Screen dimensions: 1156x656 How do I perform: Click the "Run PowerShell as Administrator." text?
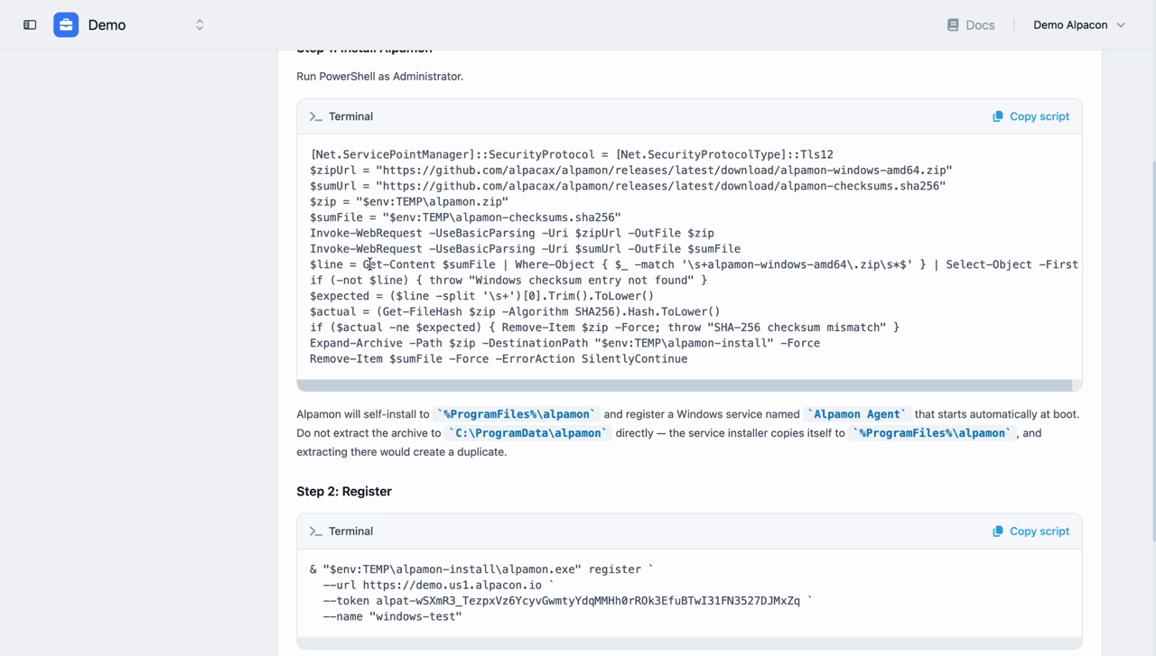pos(380,77)
